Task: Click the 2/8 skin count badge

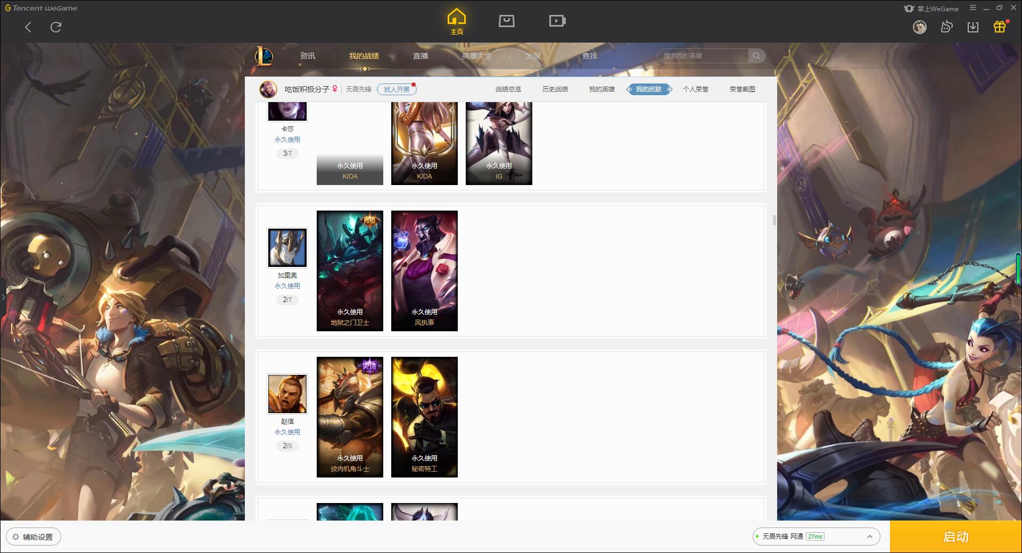Action: pos(287,446)
